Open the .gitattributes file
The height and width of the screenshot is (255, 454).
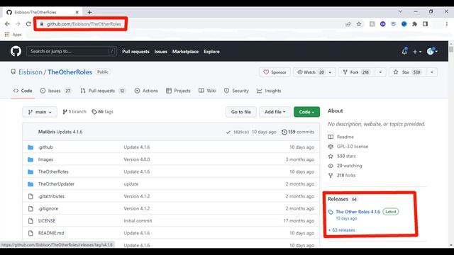point(51,196)
